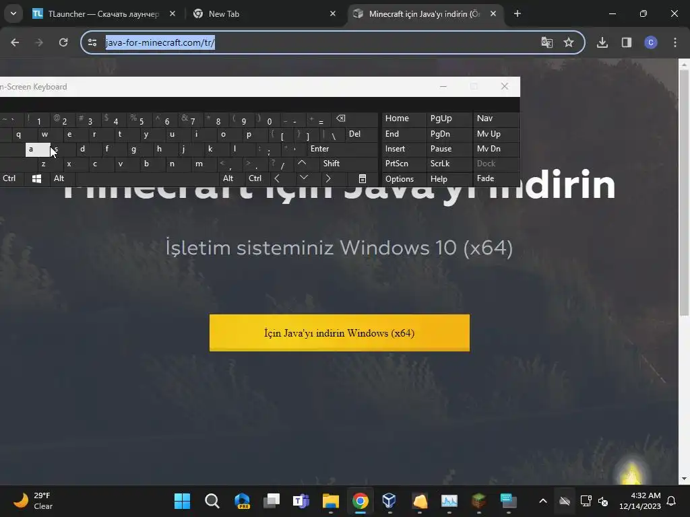Toggle the ScrLk key on On-Screen Keyboard
This screenshot has height=517, width=690.
tap(449, 164)
